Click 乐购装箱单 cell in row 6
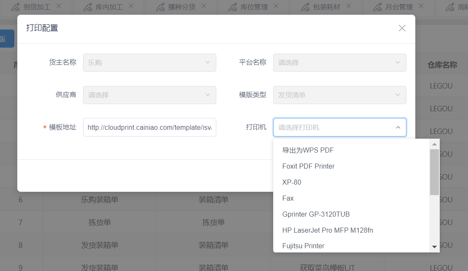The width and height of the screenshot is (468, 271). tap(100, 200)
